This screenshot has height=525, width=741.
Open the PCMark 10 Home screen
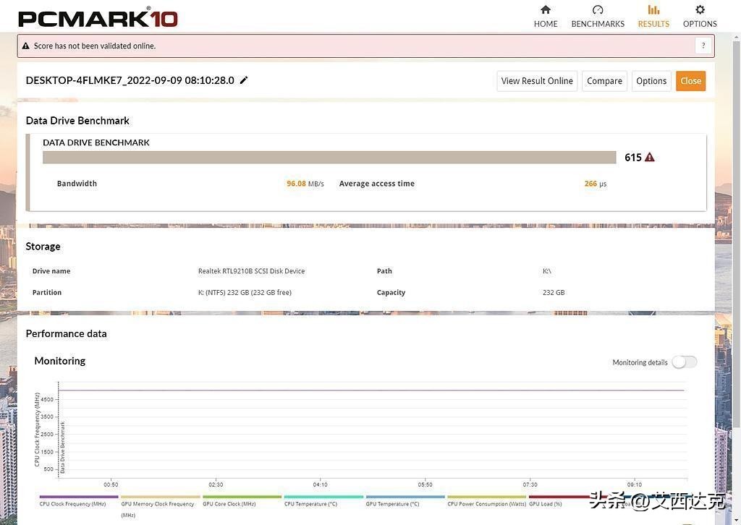click(545, 15)
